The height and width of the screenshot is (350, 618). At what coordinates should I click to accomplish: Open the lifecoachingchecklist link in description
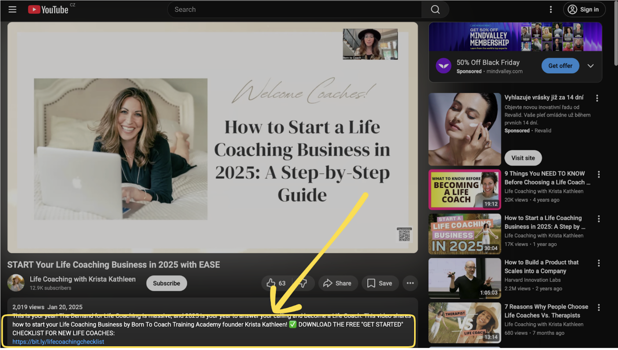point(58,342)
